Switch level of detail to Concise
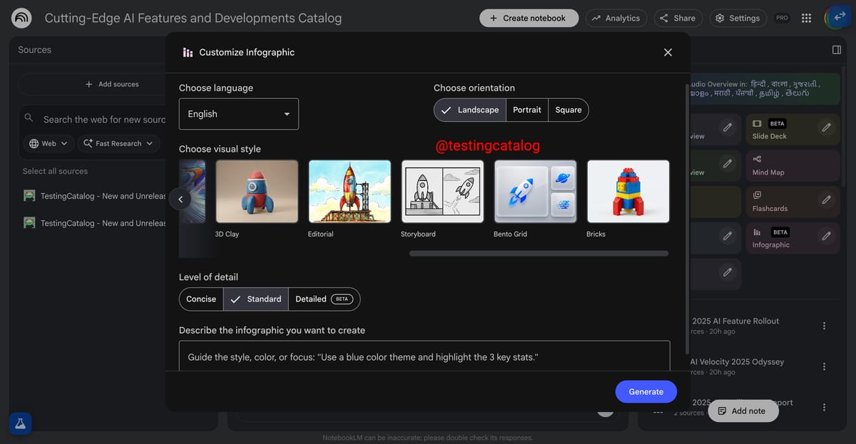 click(x=200, y=299)
